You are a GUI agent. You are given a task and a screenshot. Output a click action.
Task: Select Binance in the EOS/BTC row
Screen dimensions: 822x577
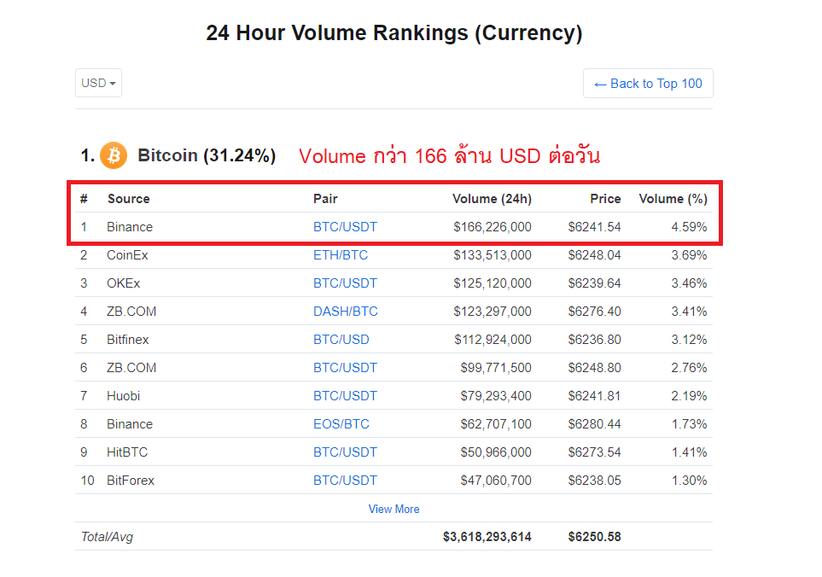[130, 424]
